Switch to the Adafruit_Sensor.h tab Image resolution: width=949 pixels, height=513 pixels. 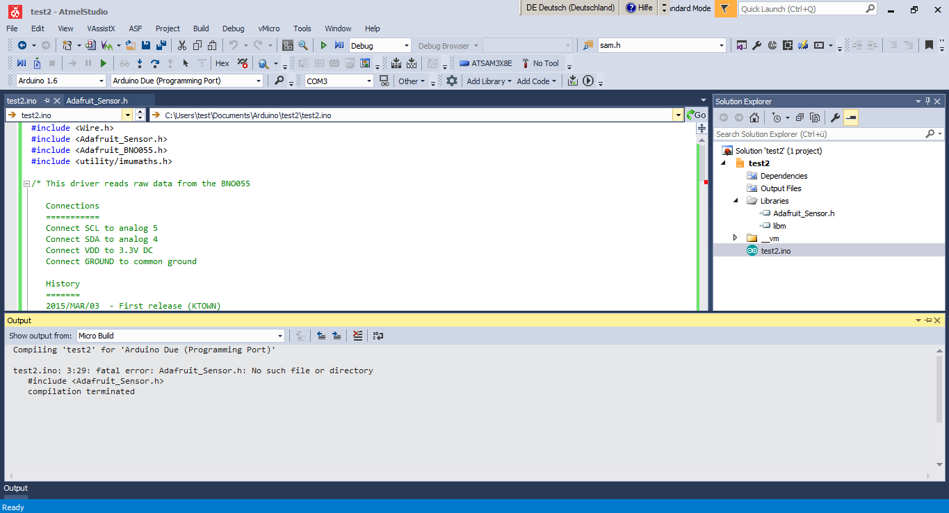(x=97, y=101)
